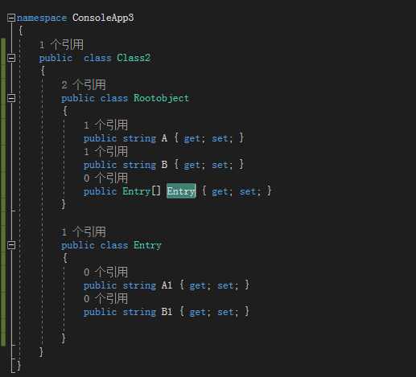Show references for property A
This screenshot has width=416, height=377.
point(105,125)
